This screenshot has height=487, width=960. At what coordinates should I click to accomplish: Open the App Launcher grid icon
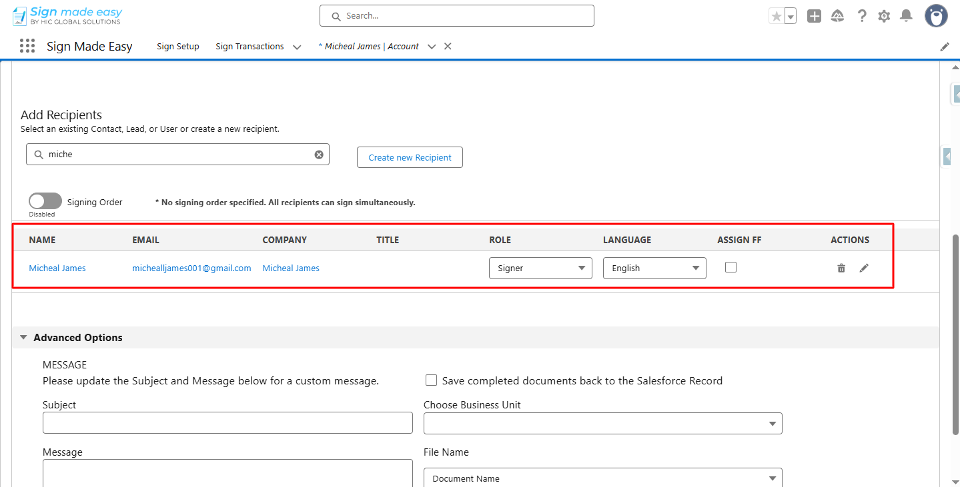coord(27,46)
